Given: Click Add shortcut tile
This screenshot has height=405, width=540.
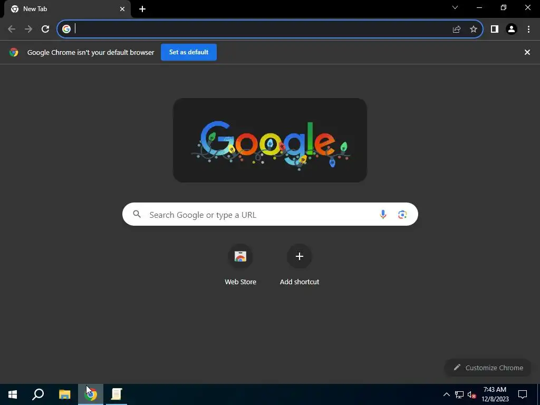Looking at the screenshot, I should coord(300,265).
